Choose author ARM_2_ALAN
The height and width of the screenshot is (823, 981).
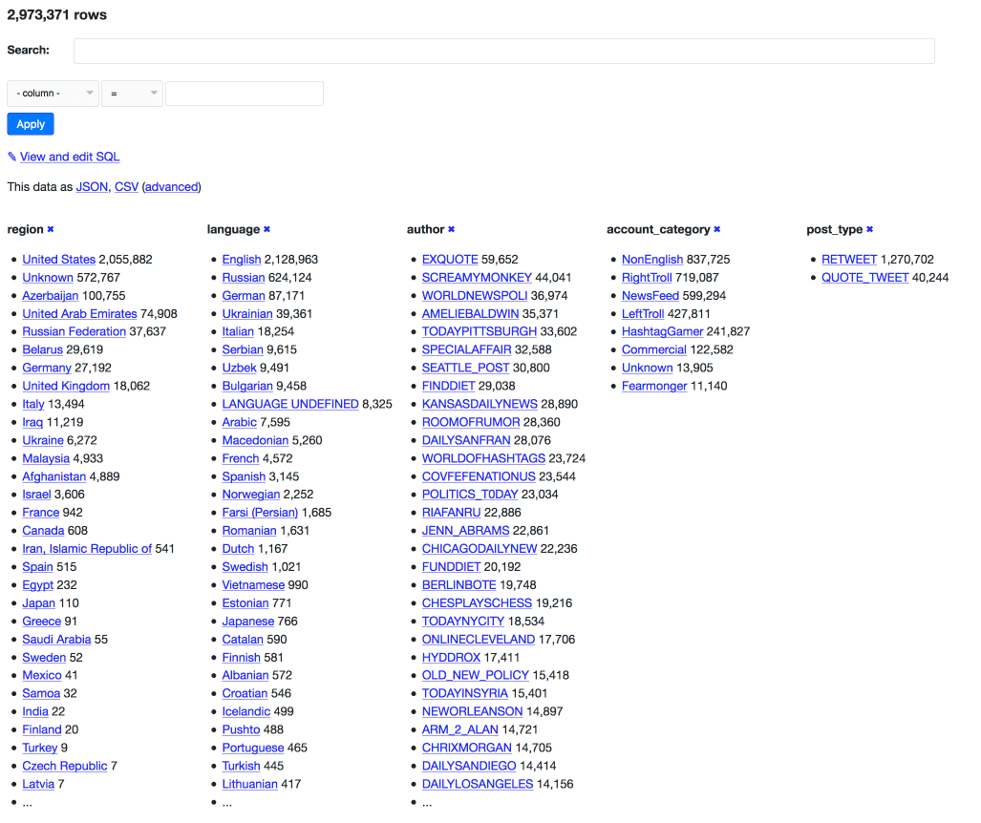[459, 729]
